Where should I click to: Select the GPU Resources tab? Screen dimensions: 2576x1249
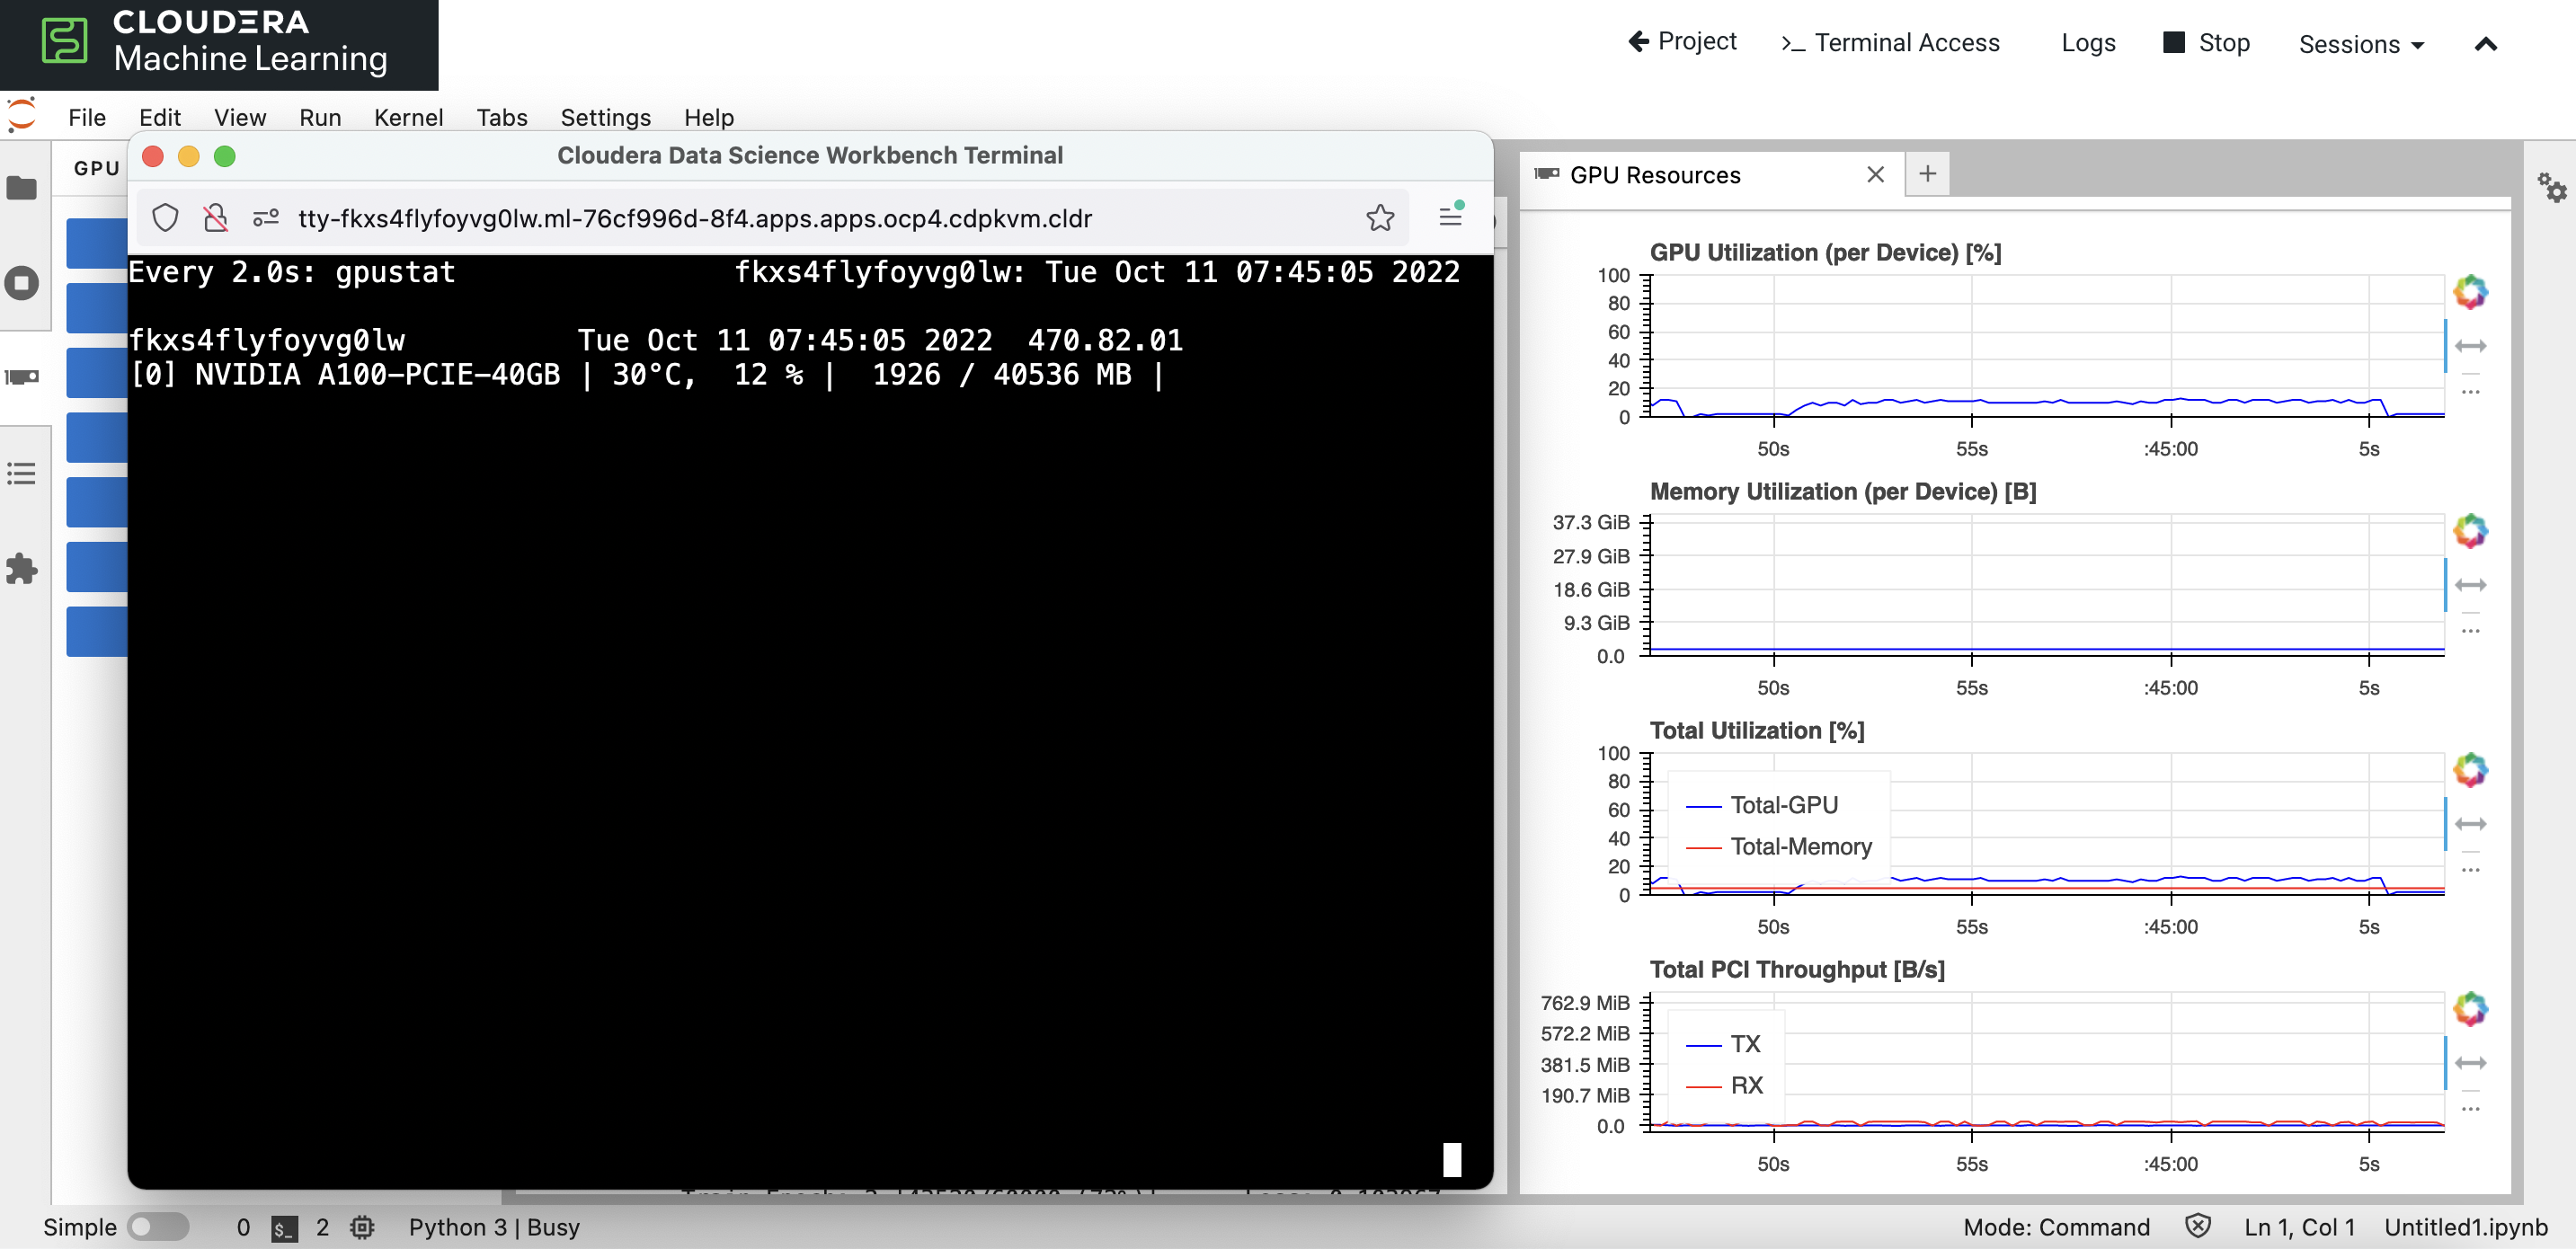1654,175
